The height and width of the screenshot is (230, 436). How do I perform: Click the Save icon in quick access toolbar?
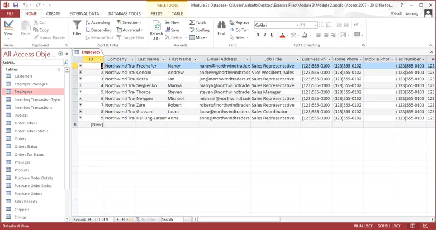pyautogui.click(x=16, y=5)
